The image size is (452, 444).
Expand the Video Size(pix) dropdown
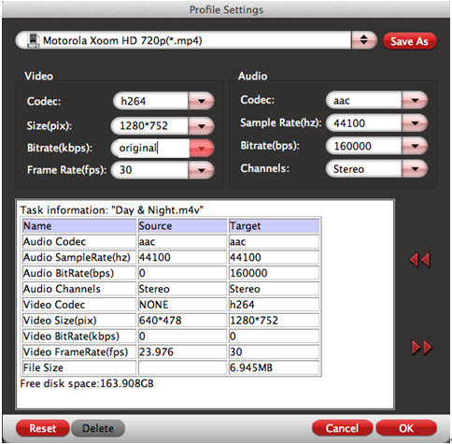coord(201,126)
